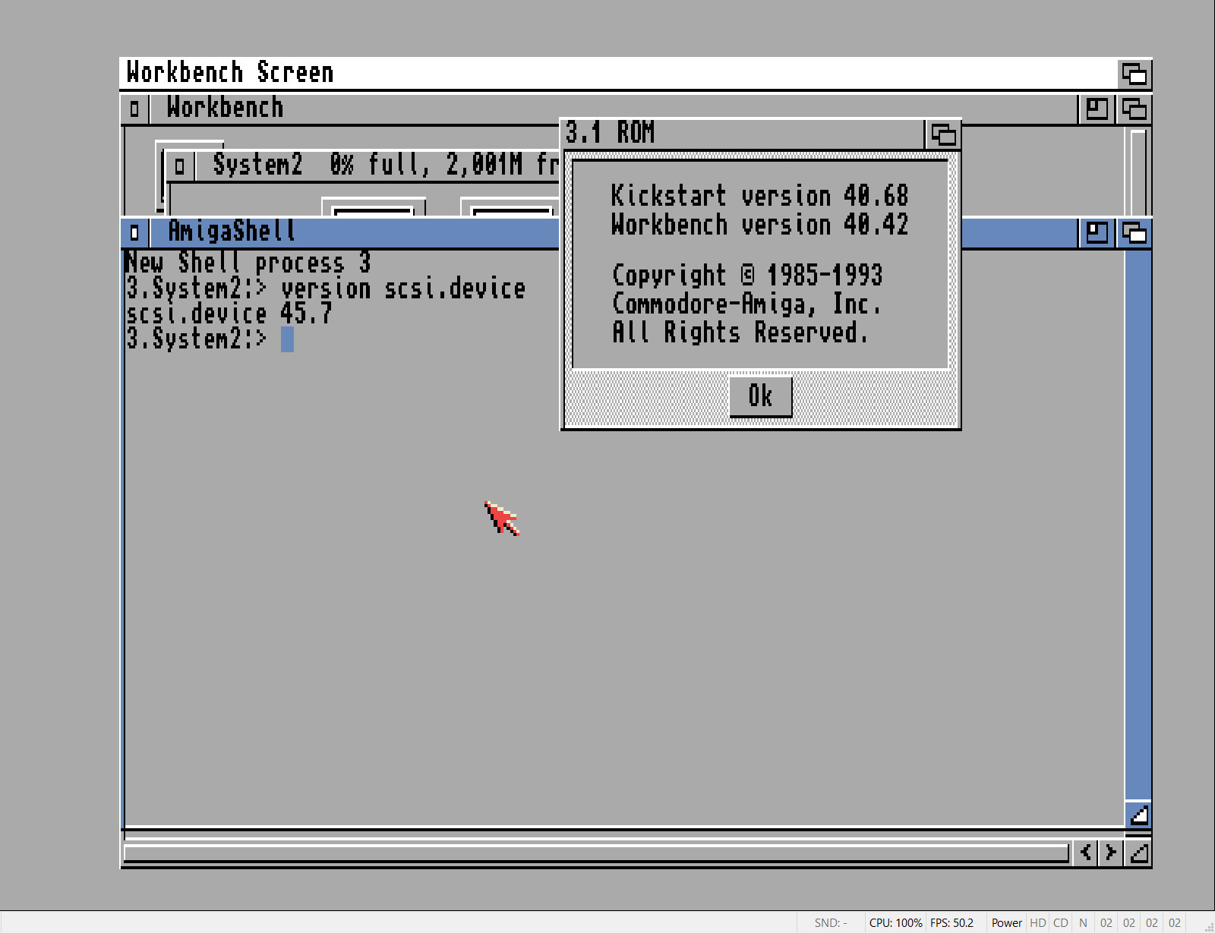Click the Workbench Screen depth gadget
Image resolution: width=1215 pixels, height=933 pixels.
tap(1135, 74)
